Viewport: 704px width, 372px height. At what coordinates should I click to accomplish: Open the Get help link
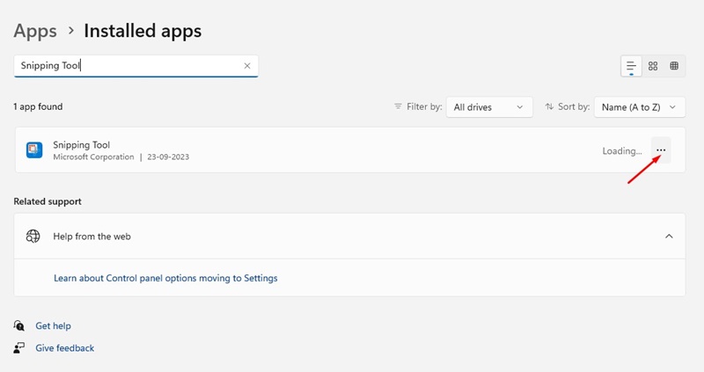point(53,325)
